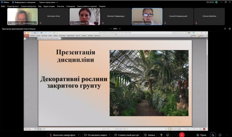This screenshot has height=137, width=232.
Task: Open the chat bubble icon
Action: point(220,135)
